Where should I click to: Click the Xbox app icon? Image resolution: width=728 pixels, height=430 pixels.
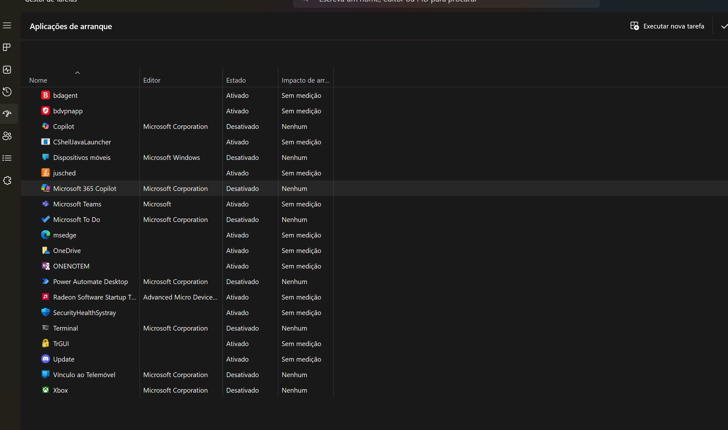click(46, 390)
